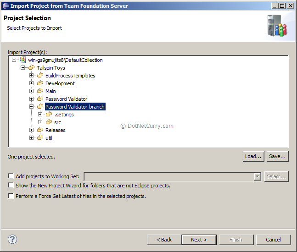297x252 pixels.
Task: Expand the Releases node
Action: click(31, 130)
